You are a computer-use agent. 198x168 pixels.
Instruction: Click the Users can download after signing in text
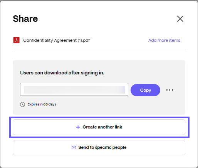pos(62,73)
